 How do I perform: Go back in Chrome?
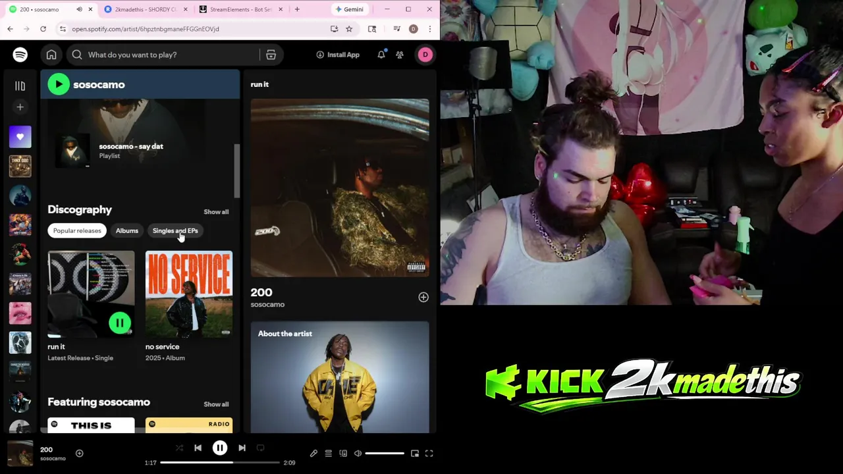(x=10, y=29)
